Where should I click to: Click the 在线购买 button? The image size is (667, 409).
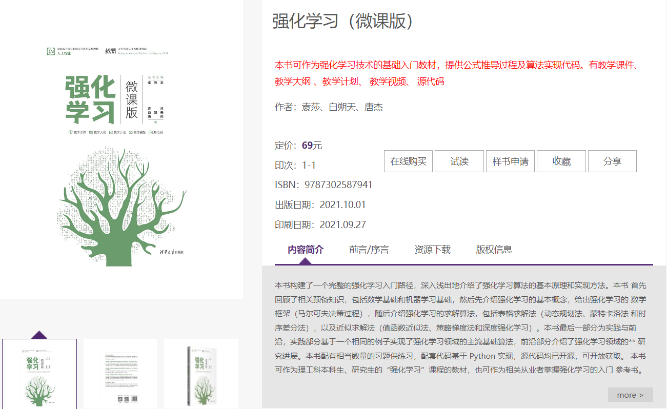(x=408, y=161)
